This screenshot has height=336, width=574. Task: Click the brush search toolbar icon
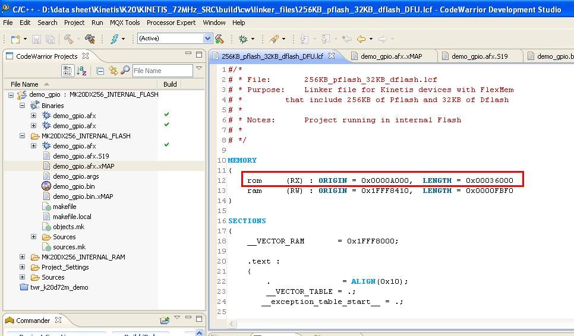(274, 39)
